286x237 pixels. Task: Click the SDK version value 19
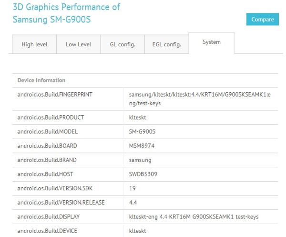tap(133, 188)
